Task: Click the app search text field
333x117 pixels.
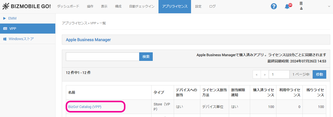Action: click(x=102, y=57)
